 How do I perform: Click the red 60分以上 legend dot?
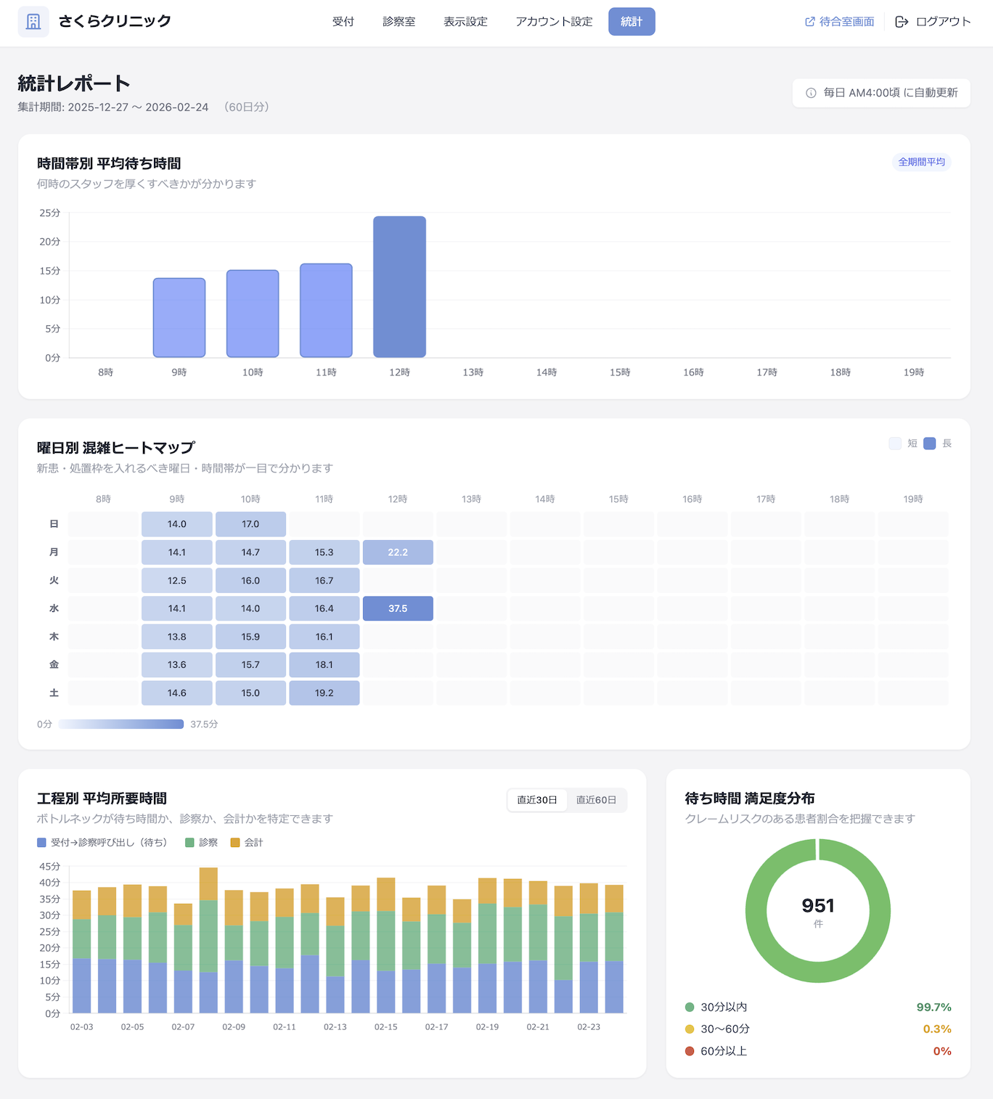pyautogui.click(x=690, y=1051)
